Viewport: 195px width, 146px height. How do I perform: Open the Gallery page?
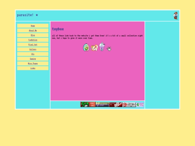click(33, 49)
